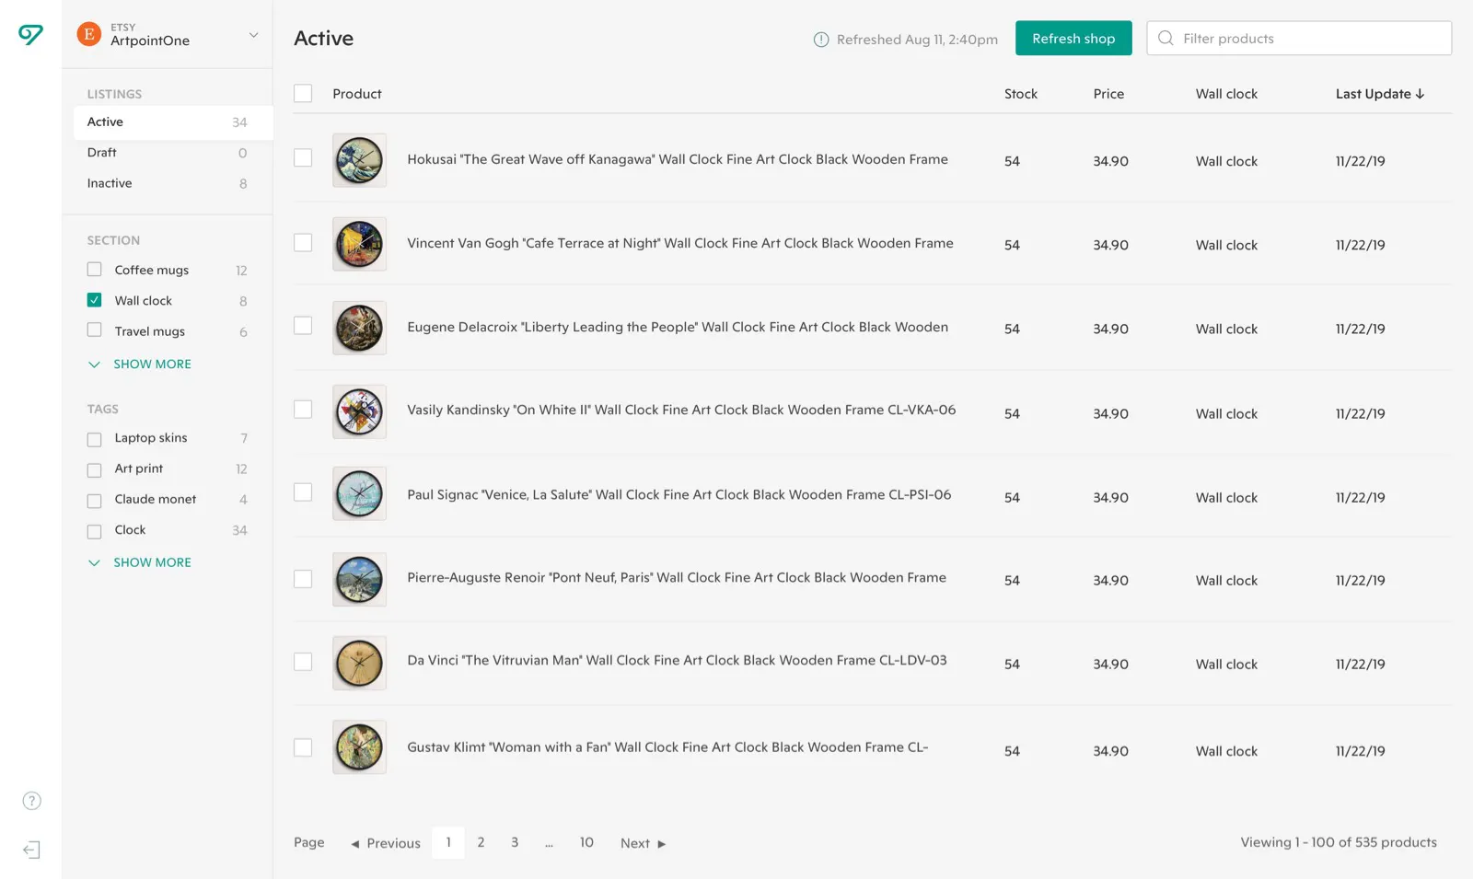Viewport: 1473px width, 879px height.
Task: Sort by Last Update arrow
Action: (1420, 94)
